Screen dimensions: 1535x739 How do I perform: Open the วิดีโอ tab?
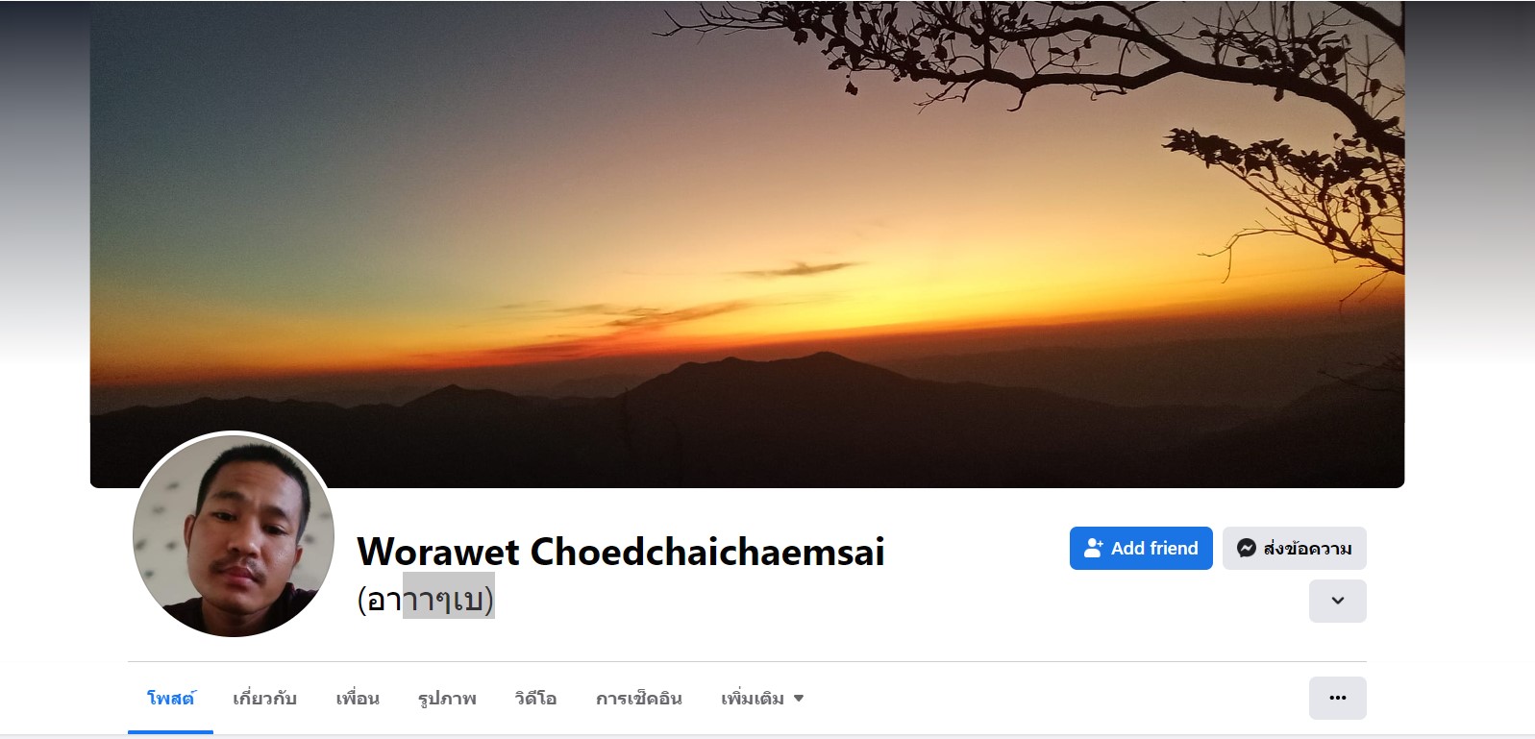coord(535,699)
